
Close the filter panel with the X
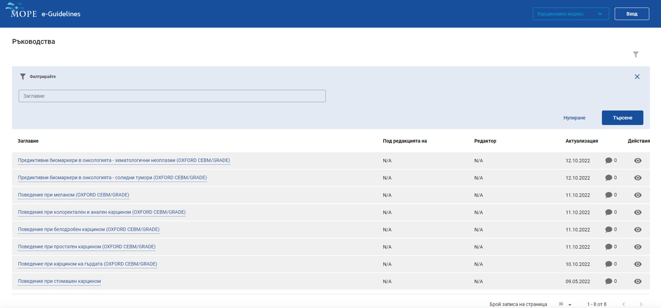[x=637, y=77]
